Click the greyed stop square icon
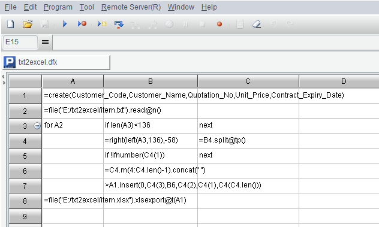 pyautogui.click(x=202, y=24)
